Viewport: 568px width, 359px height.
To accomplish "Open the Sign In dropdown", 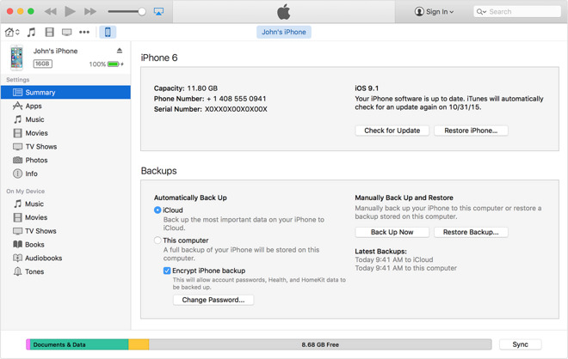I will [434, 11].
